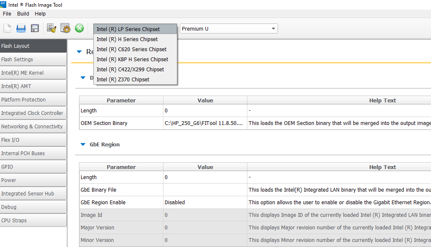431x247 pixels.
Task: Select Intel (R) LP Series Chipset option
Action: pyautogui.click(x=135, y=29)
